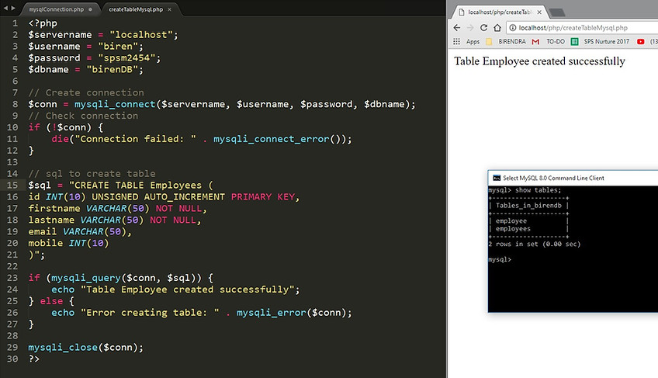Click the BIRENDRA bookmark label

tap(512, 42)
